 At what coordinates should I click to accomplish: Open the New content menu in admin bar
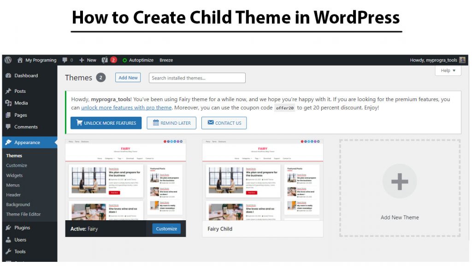coord(88,60)
